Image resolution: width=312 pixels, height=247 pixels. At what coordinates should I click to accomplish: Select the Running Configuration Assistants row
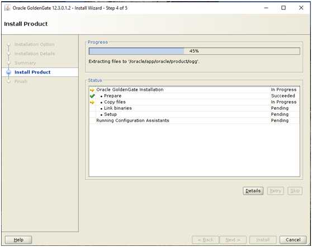pos(194,120)
